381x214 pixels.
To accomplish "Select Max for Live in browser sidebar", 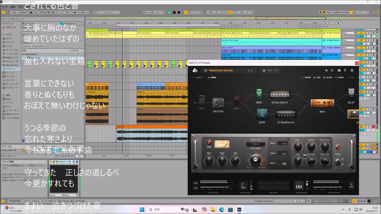I will coord(12,65).
